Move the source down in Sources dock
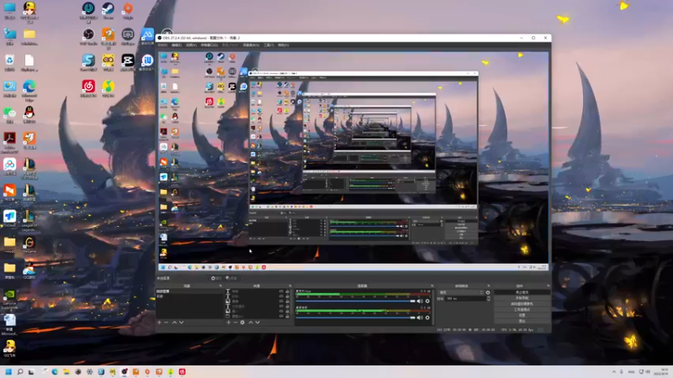 point(257,323)
